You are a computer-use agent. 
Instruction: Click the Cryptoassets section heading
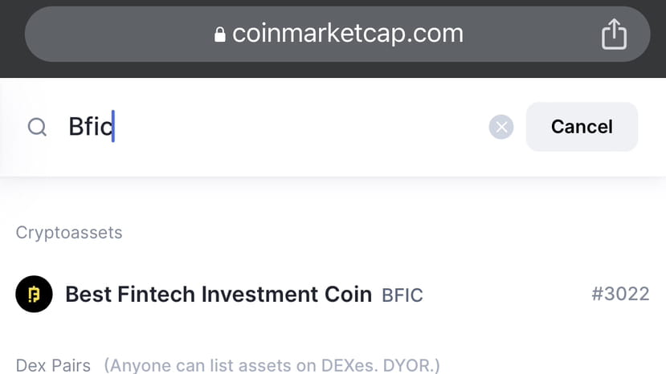coord(69,233)
